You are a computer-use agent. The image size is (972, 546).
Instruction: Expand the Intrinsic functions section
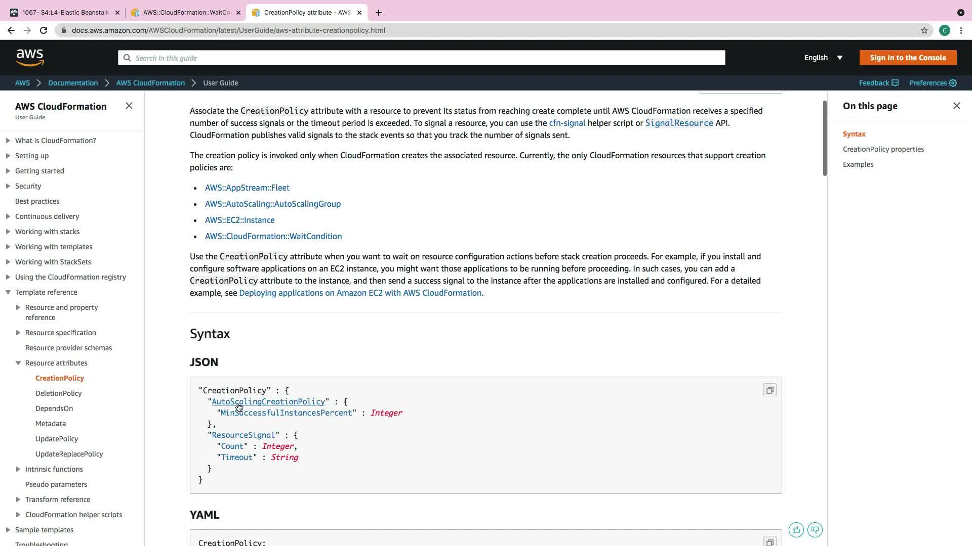[x=18, y=469]
